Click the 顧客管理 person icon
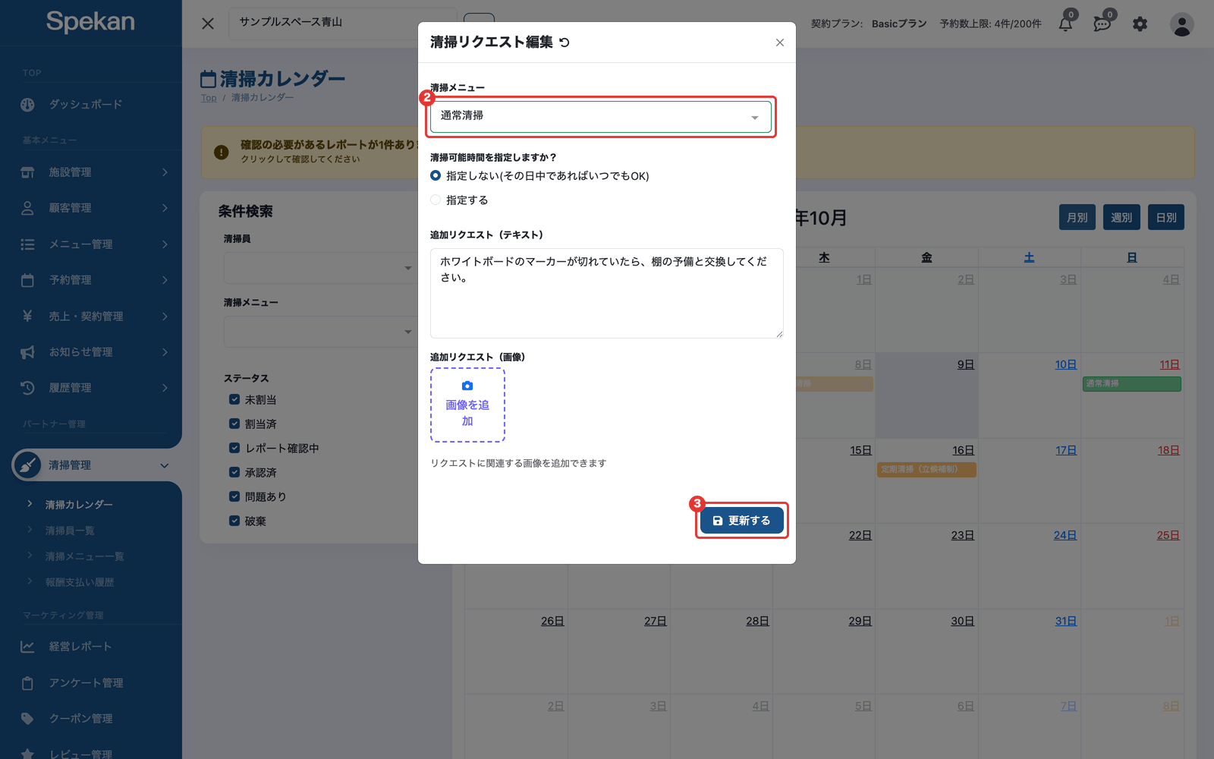Screen dimensions: 1214x759 pos(27,208)
